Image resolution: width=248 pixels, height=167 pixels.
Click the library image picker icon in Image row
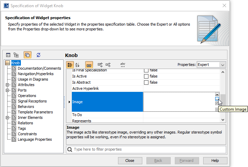217,94
